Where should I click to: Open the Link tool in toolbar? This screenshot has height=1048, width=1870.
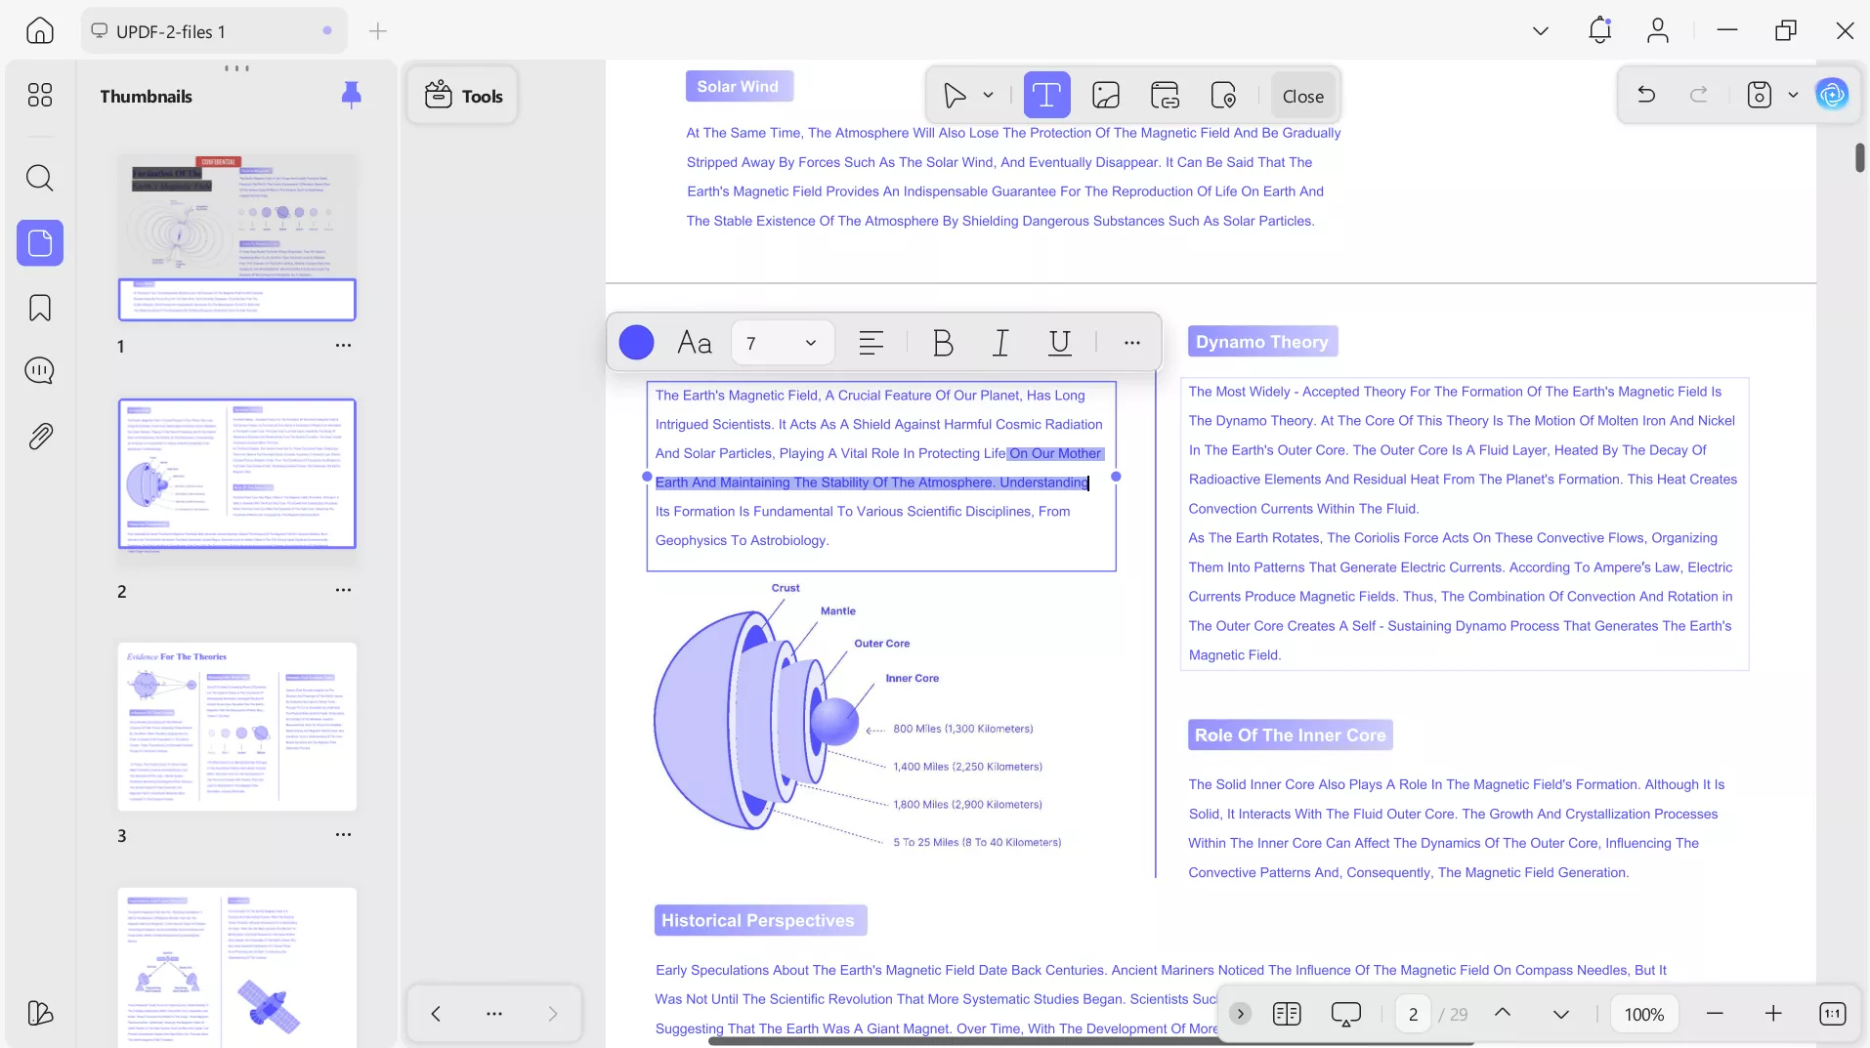click(1165, 96)
